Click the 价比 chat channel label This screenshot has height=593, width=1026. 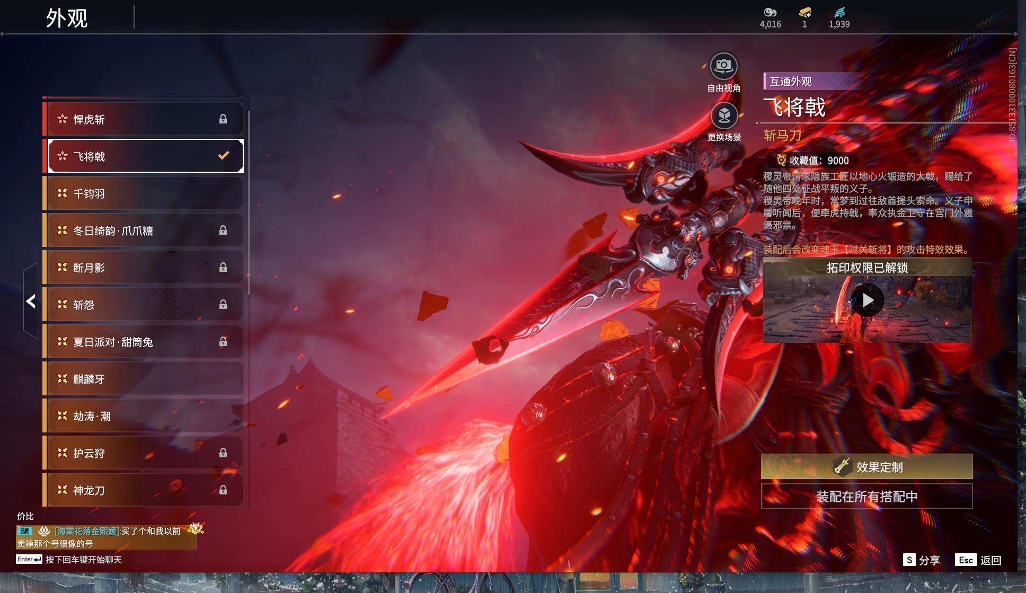25,516
